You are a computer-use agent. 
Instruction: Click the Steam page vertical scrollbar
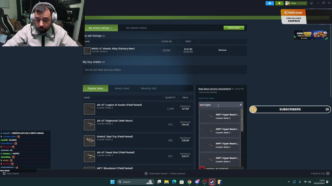click(331, 61)
